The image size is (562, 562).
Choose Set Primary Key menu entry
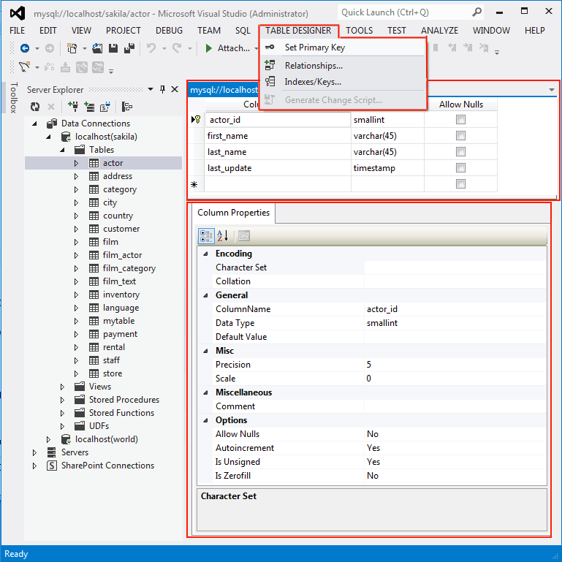pos(343,48)
